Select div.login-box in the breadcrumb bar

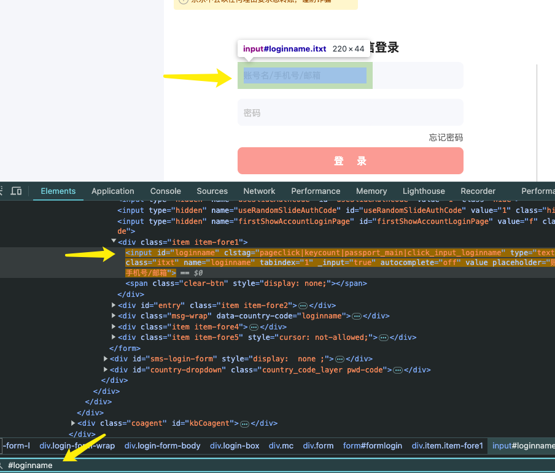pos(235,446)
